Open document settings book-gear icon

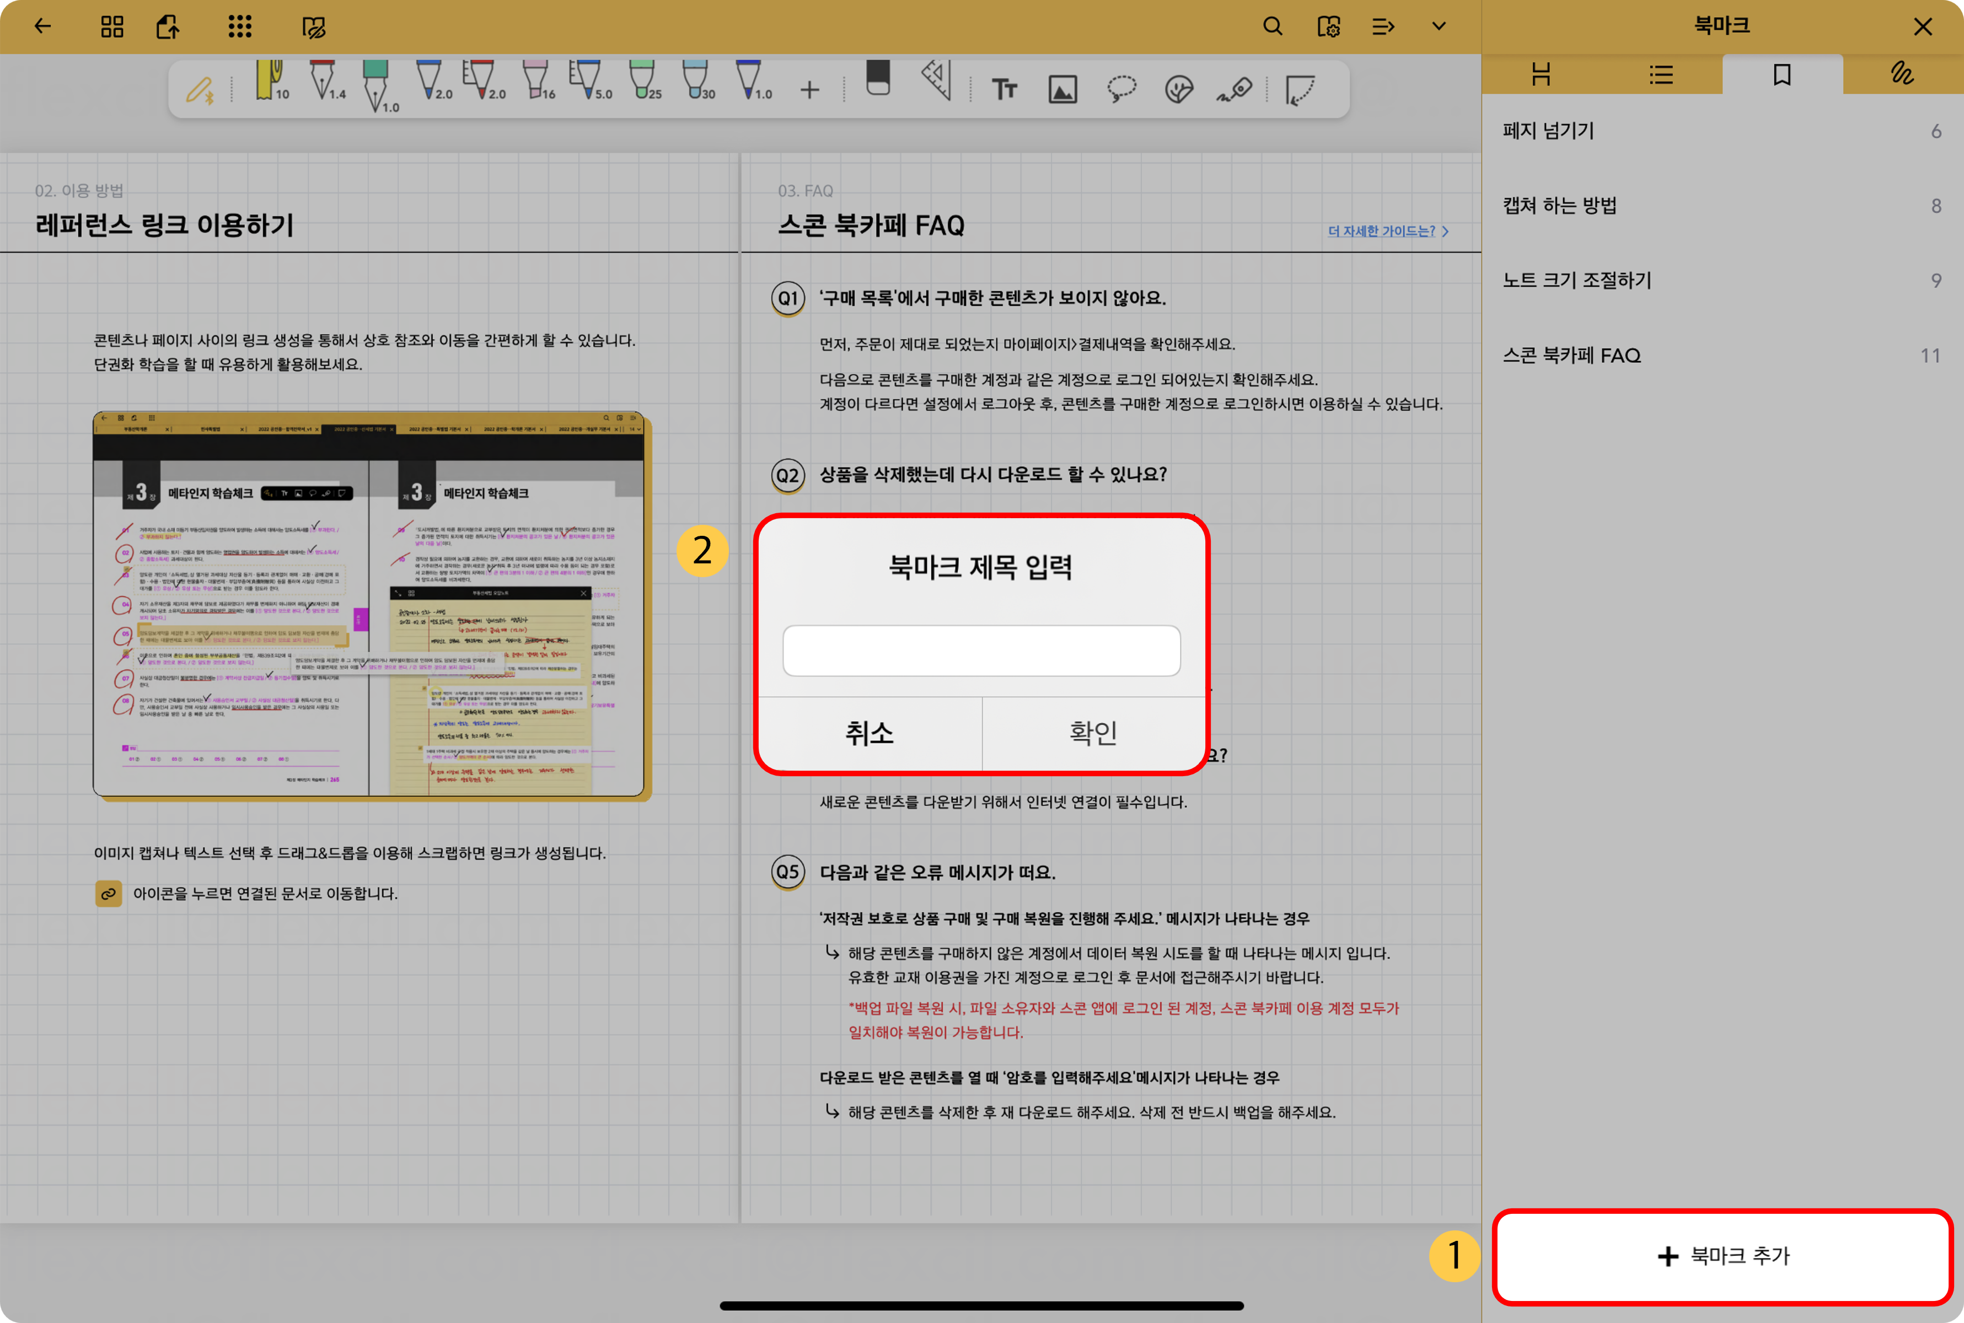1328,27
